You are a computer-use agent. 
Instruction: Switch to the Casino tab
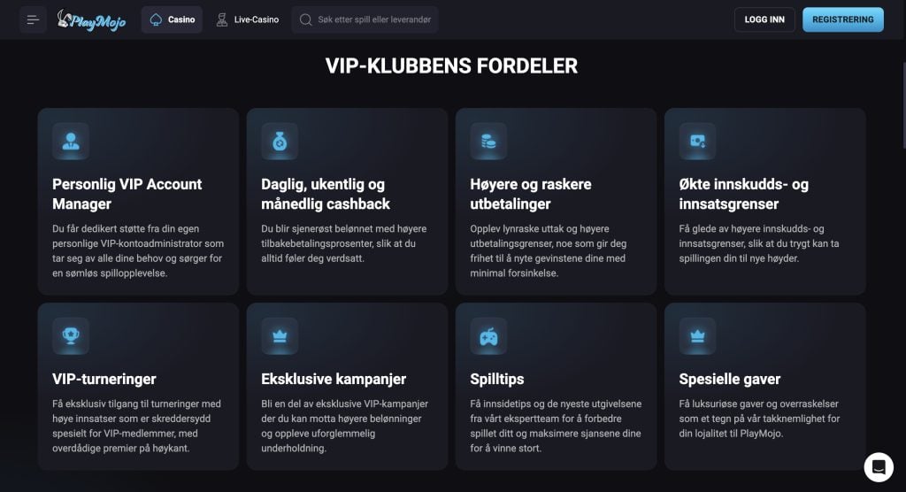tap(172, 19)
